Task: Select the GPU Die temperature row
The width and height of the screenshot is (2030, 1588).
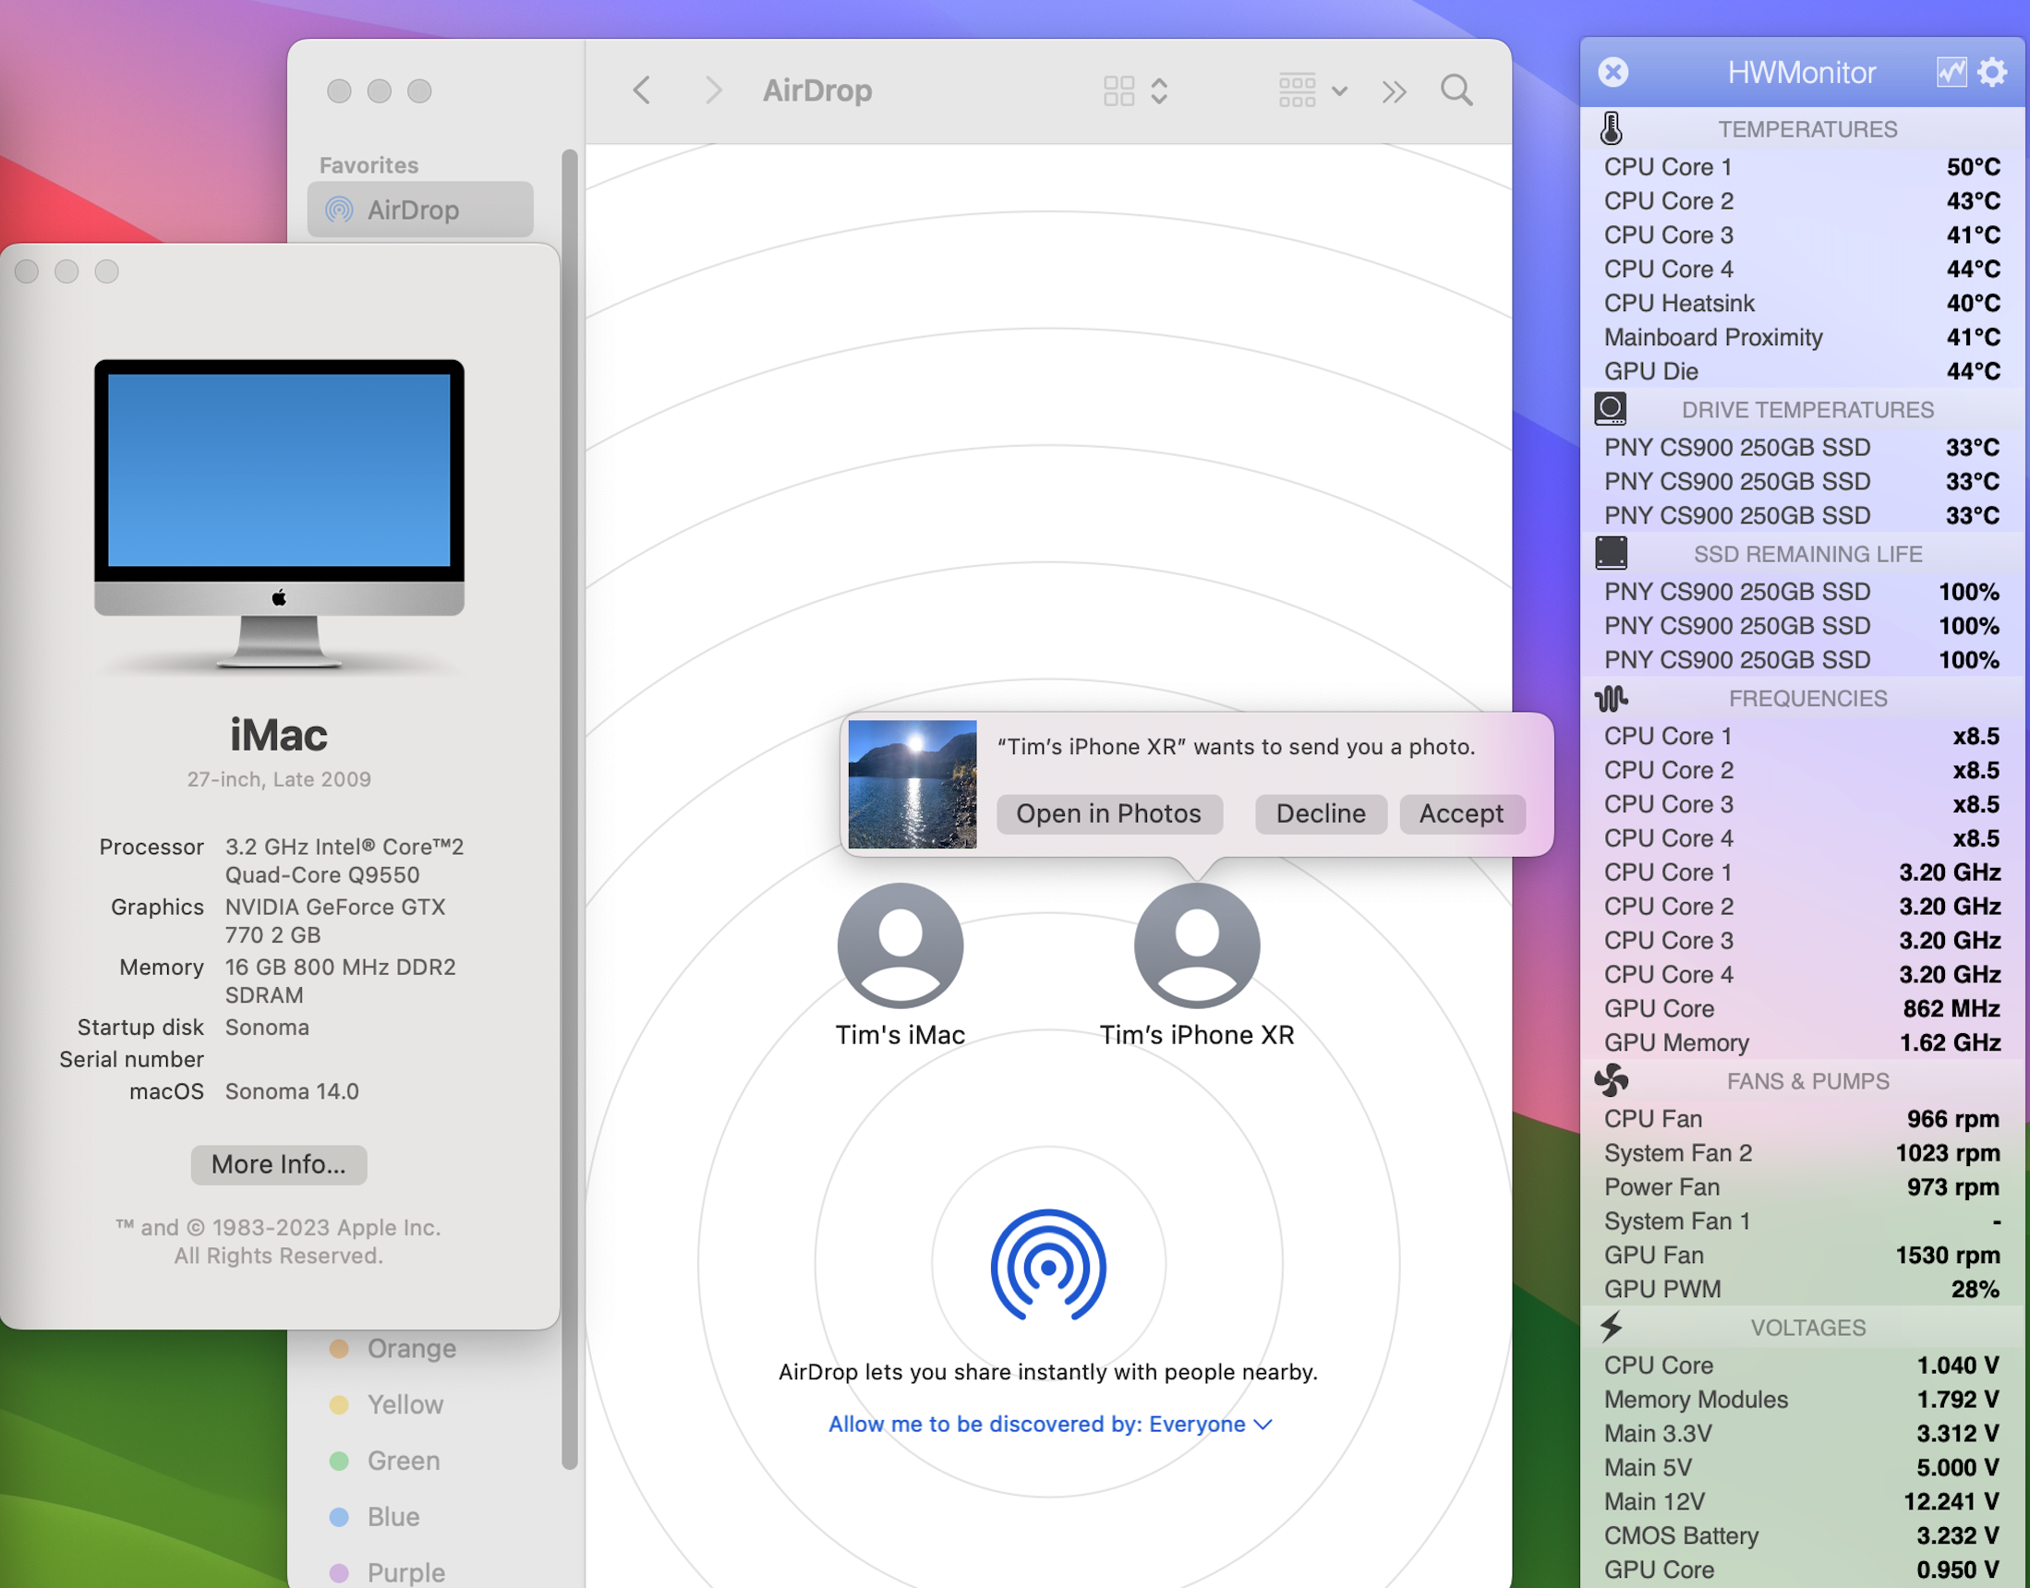Action: coord(1802,371)
